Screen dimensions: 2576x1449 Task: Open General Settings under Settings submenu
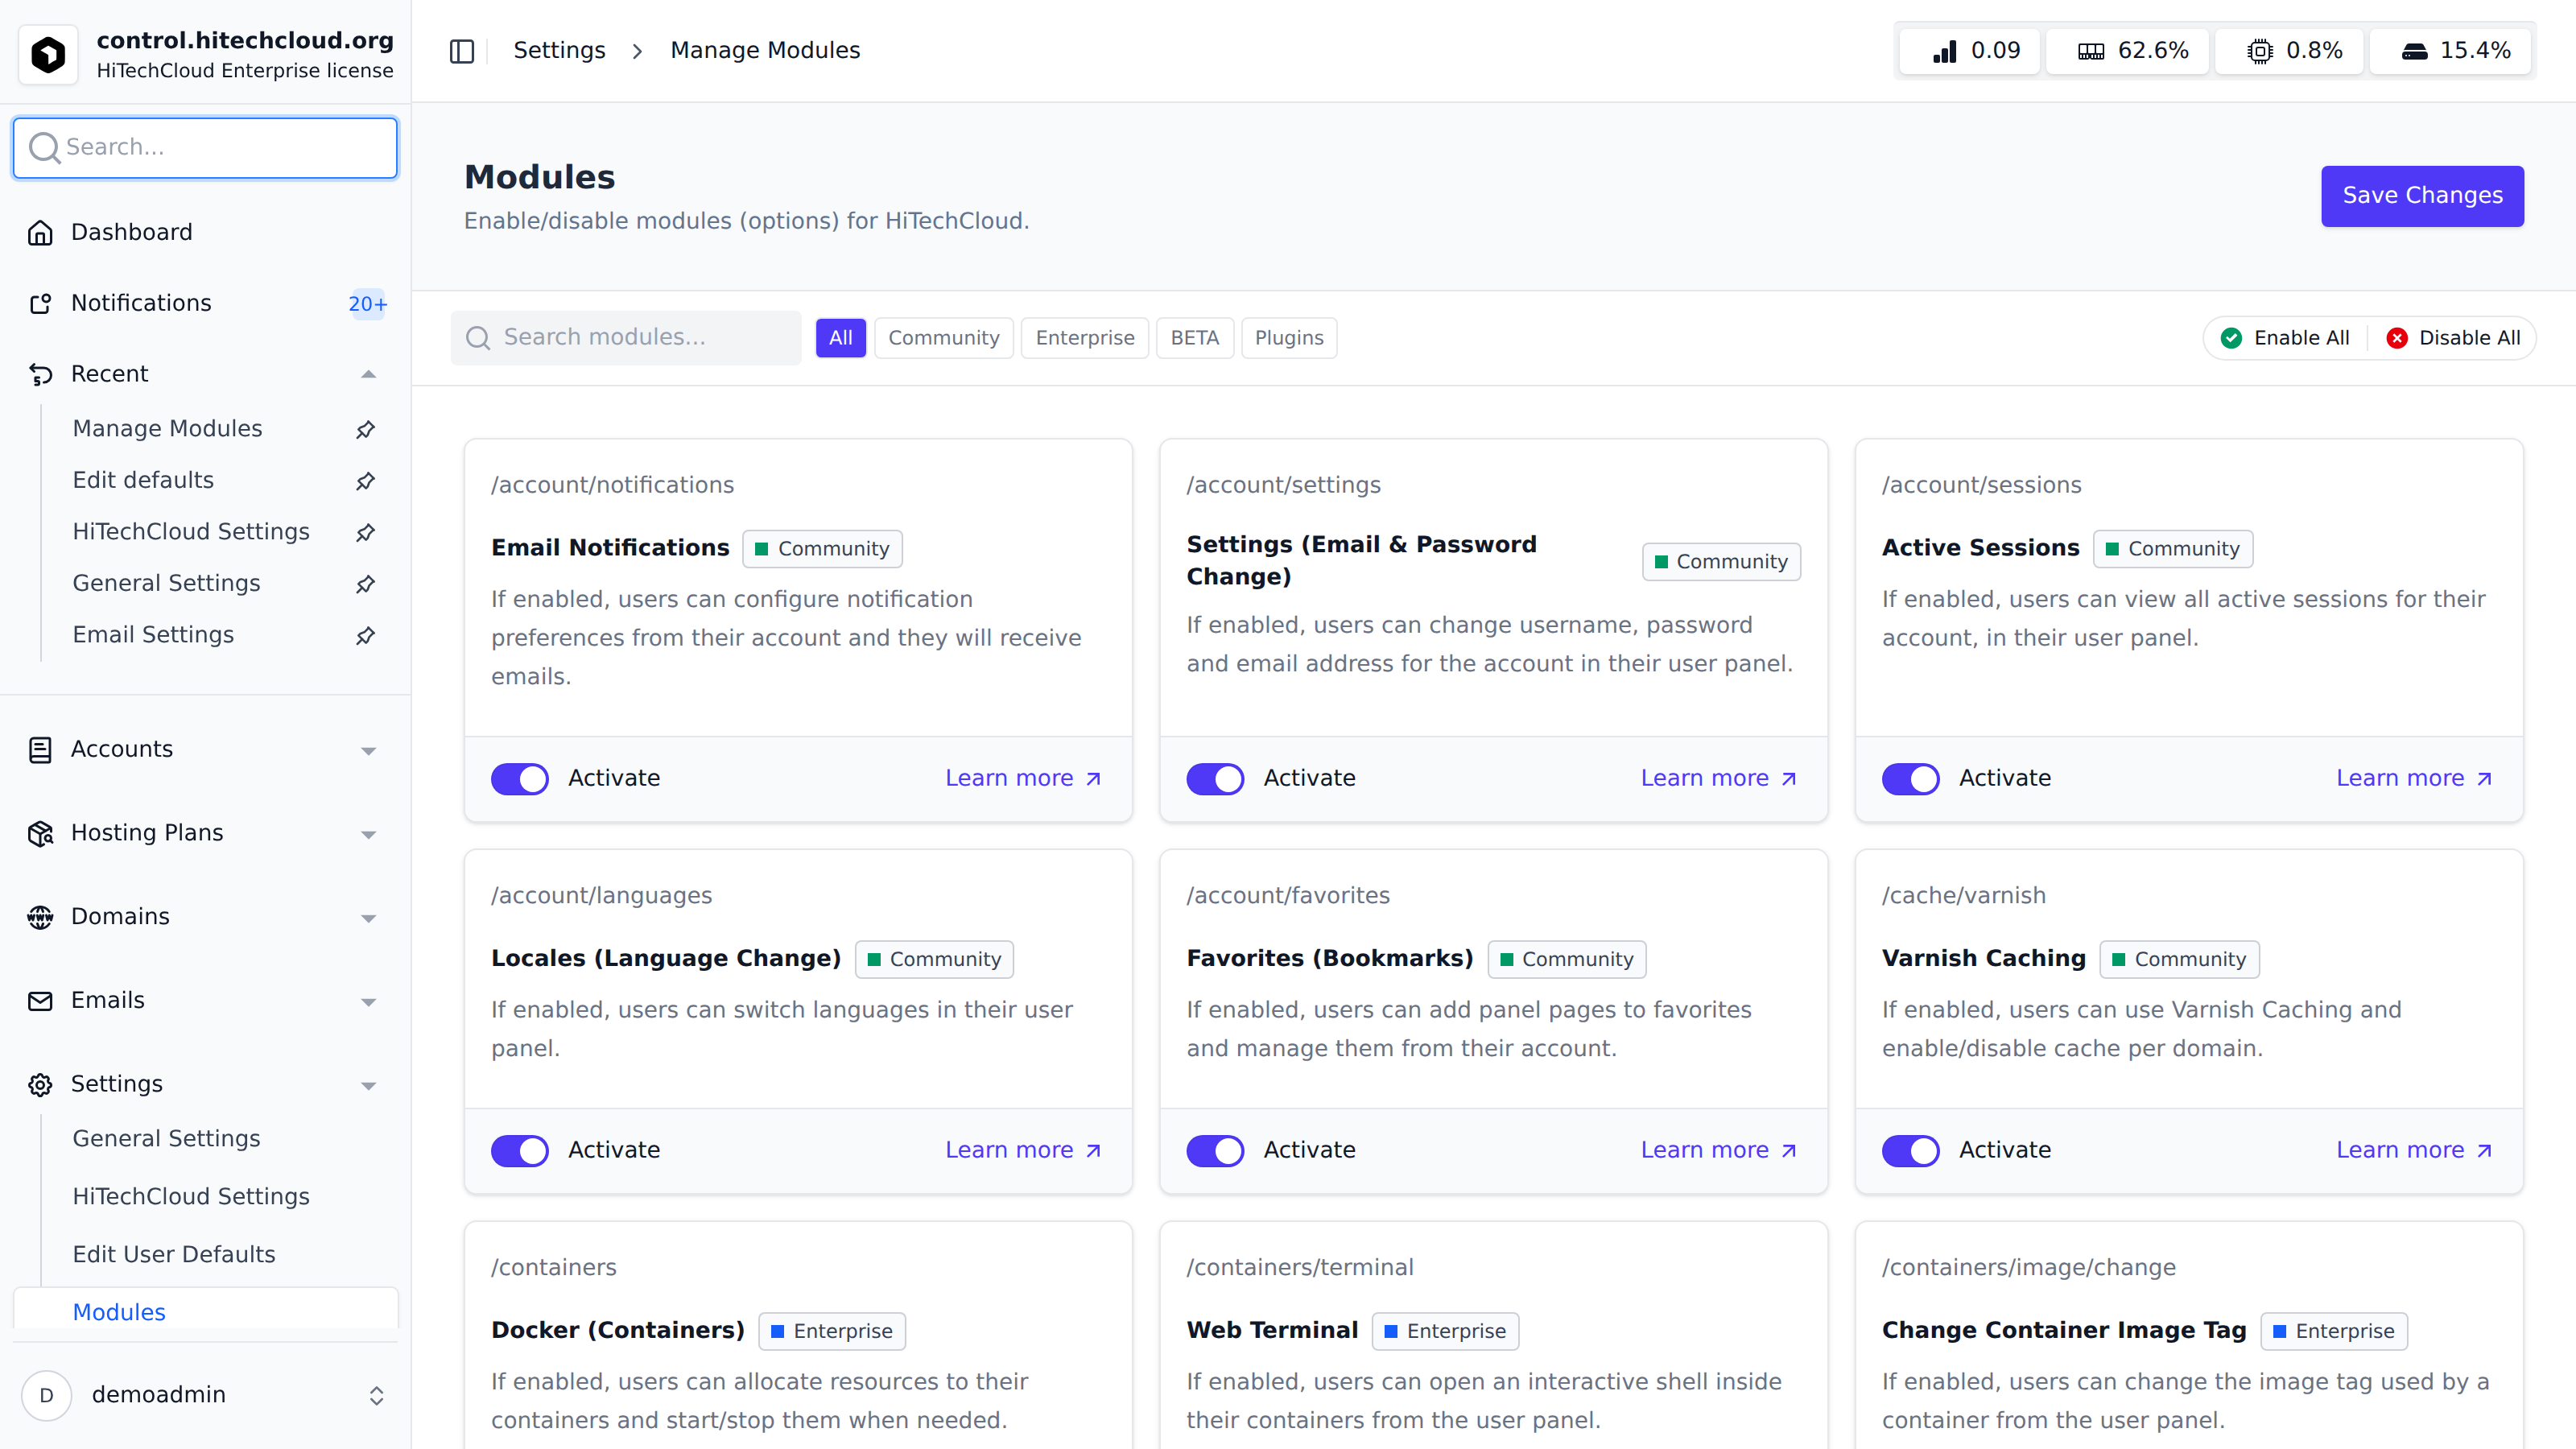pyautogui.click(x=166, y=1139)
